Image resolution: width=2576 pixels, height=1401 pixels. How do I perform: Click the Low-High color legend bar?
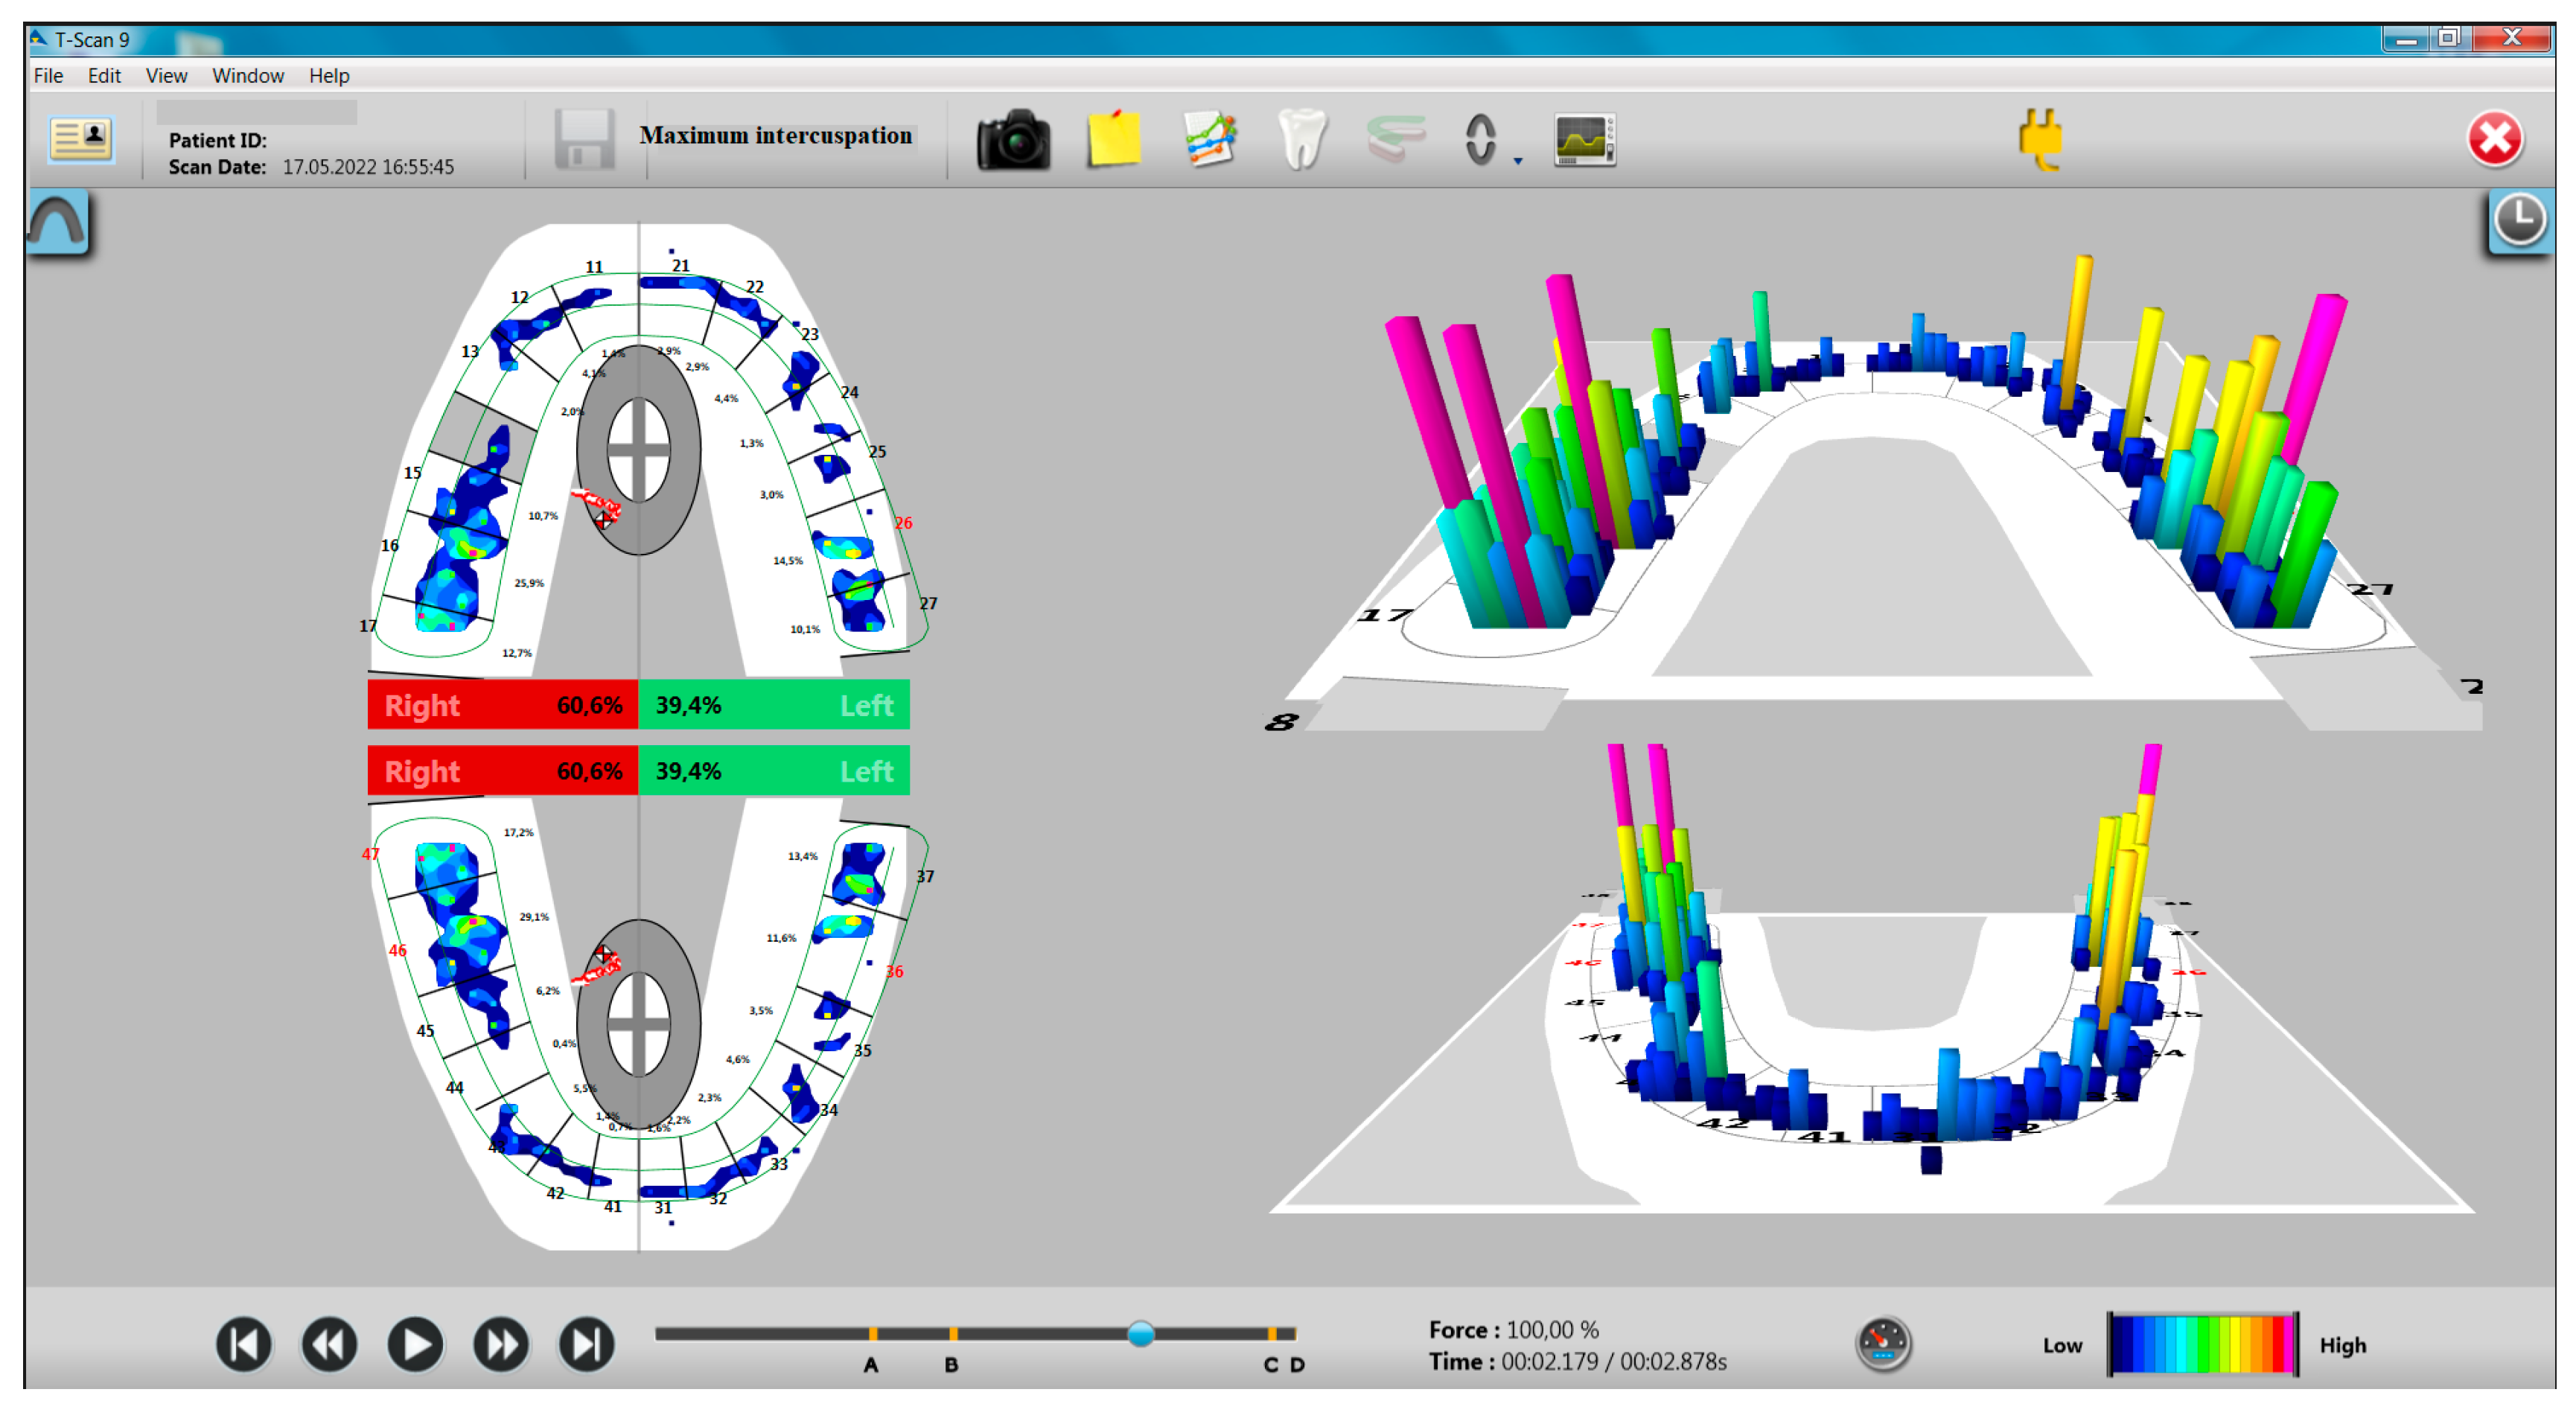(x=2202, y=1344)
